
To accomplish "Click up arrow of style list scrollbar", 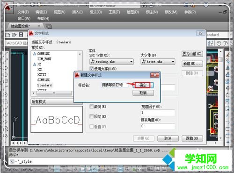I will [80, 54].
